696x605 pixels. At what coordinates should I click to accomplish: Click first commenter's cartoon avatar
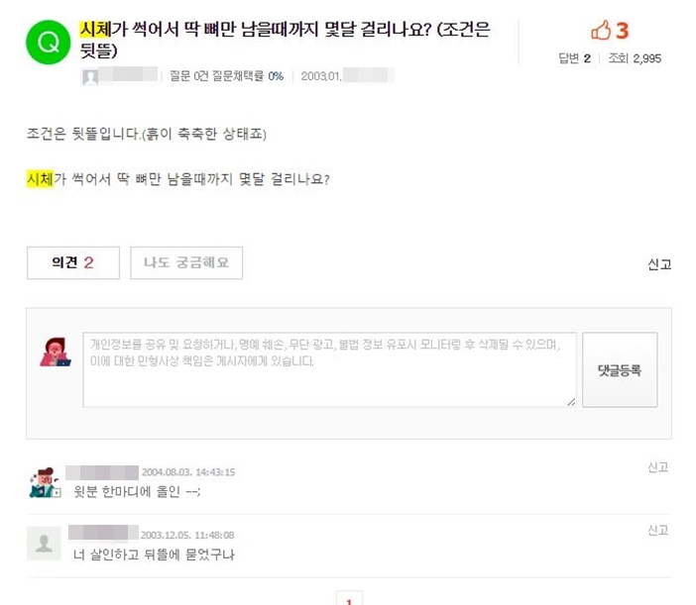coord(45,482)
